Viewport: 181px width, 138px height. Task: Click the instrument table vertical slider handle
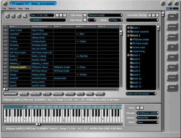121,33
